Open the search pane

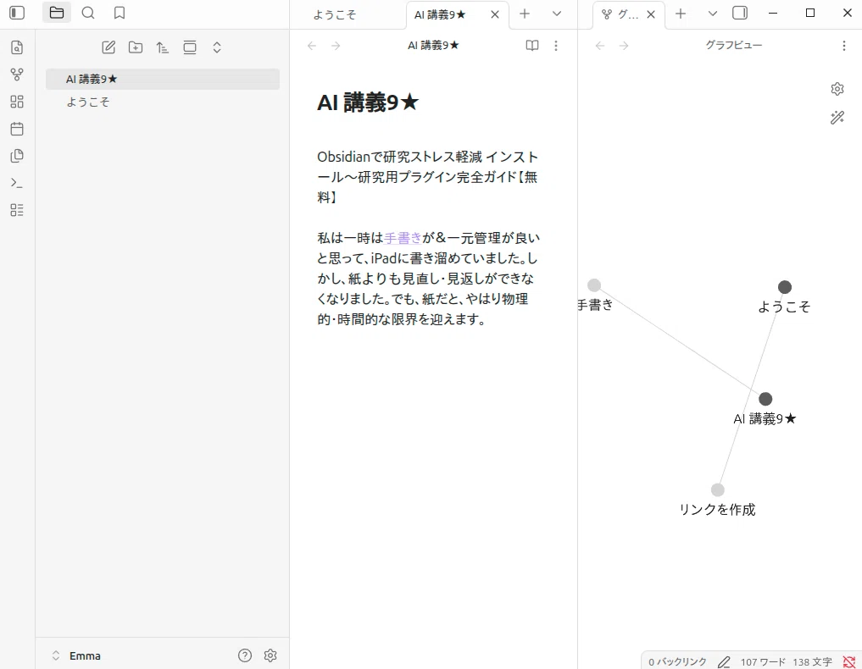(88, 13)
